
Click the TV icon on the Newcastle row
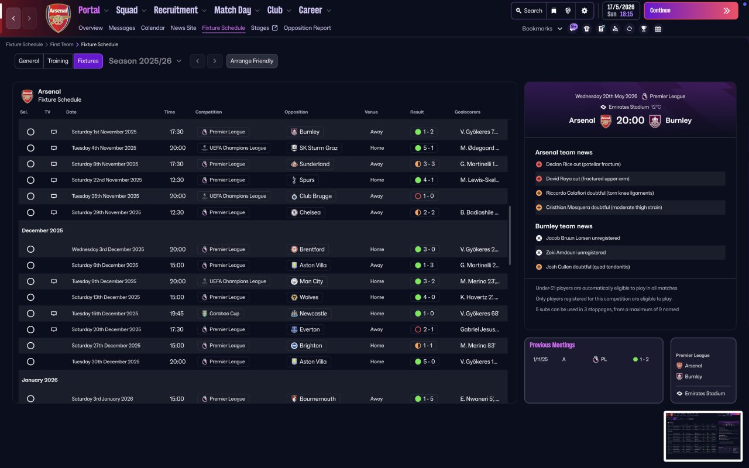click(54, 314)
